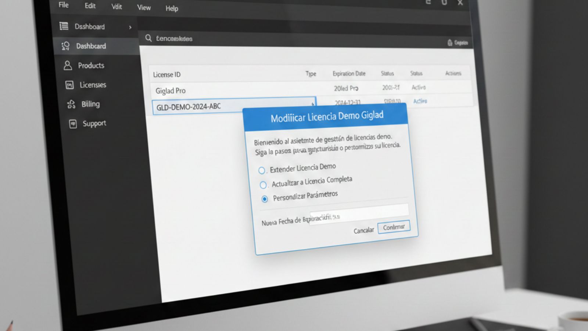Open the Help menu
588x331 pixels.
tap(172, 8)
